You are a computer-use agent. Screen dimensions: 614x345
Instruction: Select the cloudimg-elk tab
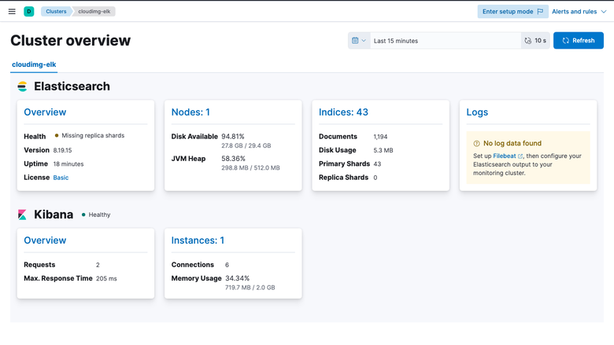coord(34,64)
